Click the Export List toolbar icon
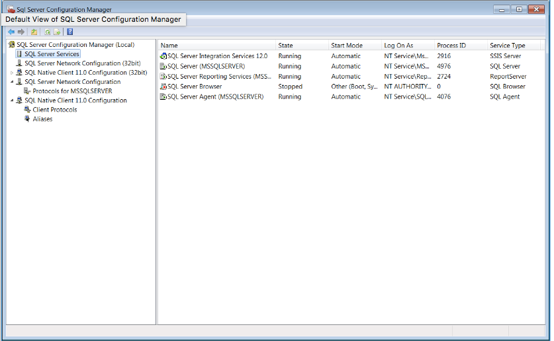The height and width of the screenshot is (341, 554). point(57,32)
